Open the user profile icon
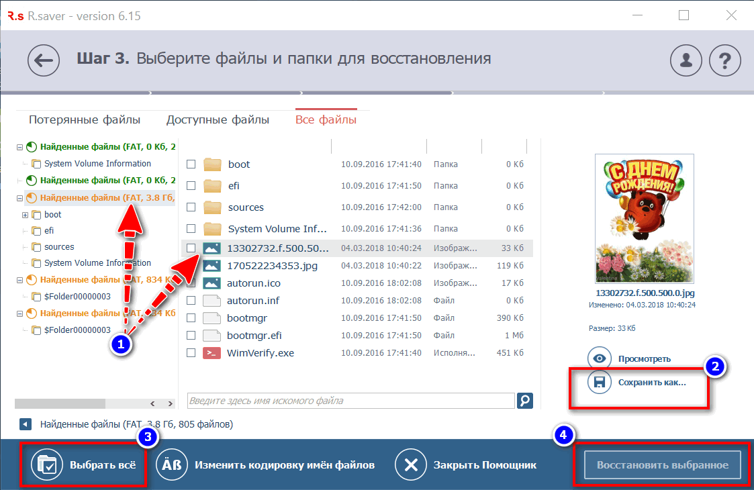Viewport: 754px width, 490px height. pyautogui.click(x=686, y=61)
